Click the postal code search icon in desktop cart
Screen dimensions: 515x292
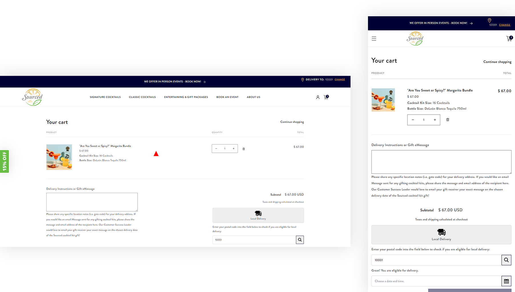click(300, 240)
